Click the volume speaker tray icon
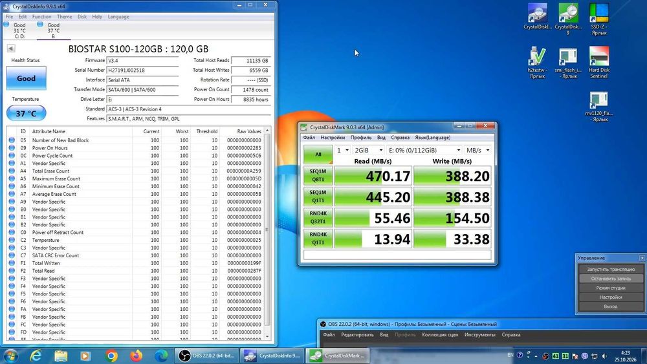Viewport: 647px width, 364px height. coord(604,356)
